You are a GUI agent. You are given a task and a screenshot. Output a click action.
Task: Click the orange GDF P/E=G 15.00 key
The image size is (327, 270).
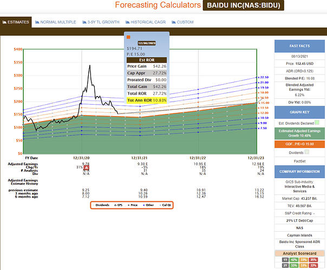pos(299,144)
